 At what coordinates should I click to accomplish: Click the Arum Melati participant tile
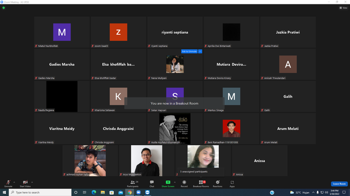pos(288,128)
